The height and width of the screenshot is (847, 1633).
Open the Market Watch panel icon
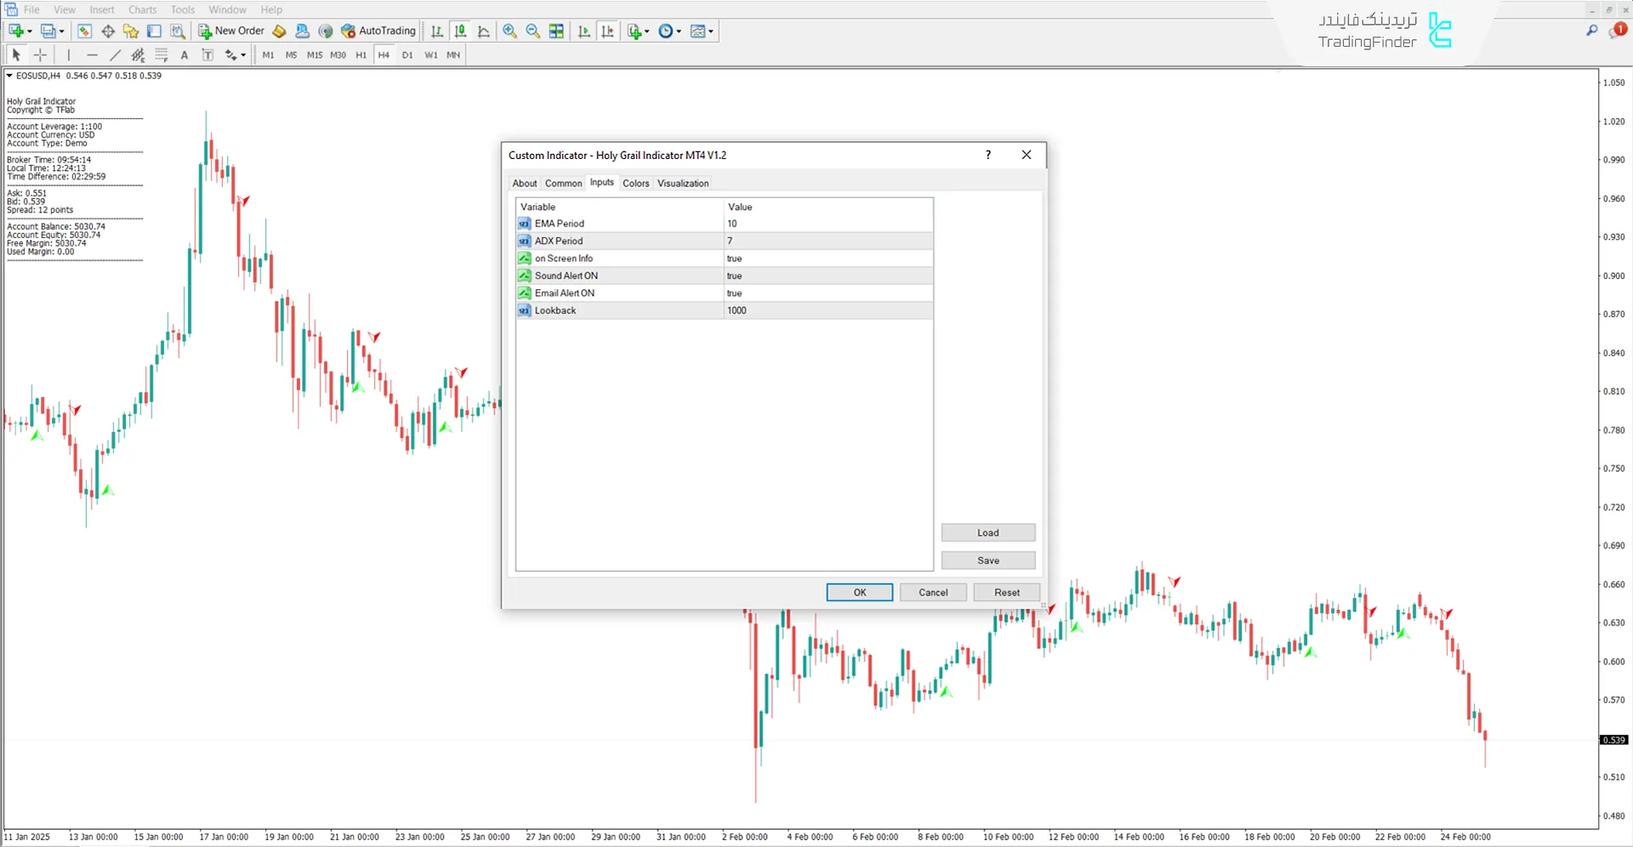pos(84,31)
